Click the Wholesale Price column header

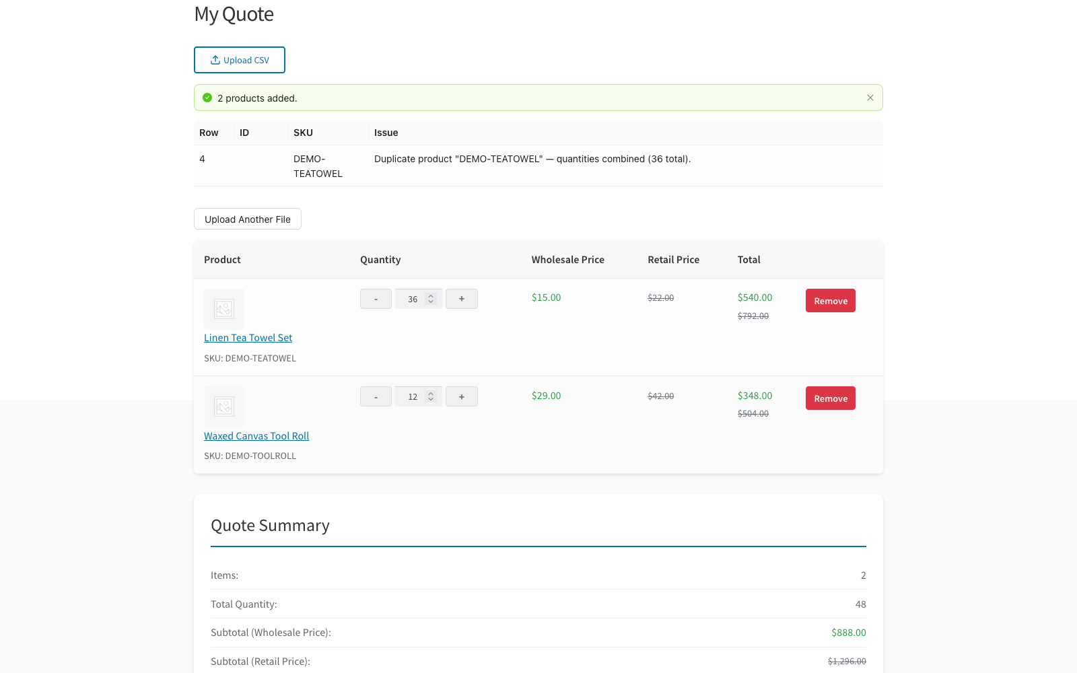(567, 260)
